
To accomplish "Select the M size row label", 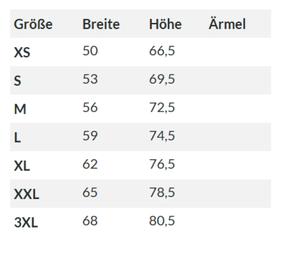I will 19,109.
